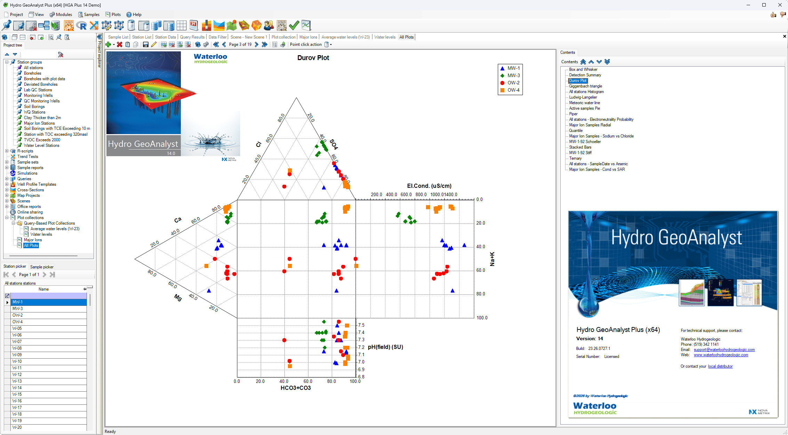The height and width of the screenshot is (435, 788).
Task: Click the single database cylinder icon
Action: click(131, 25)
